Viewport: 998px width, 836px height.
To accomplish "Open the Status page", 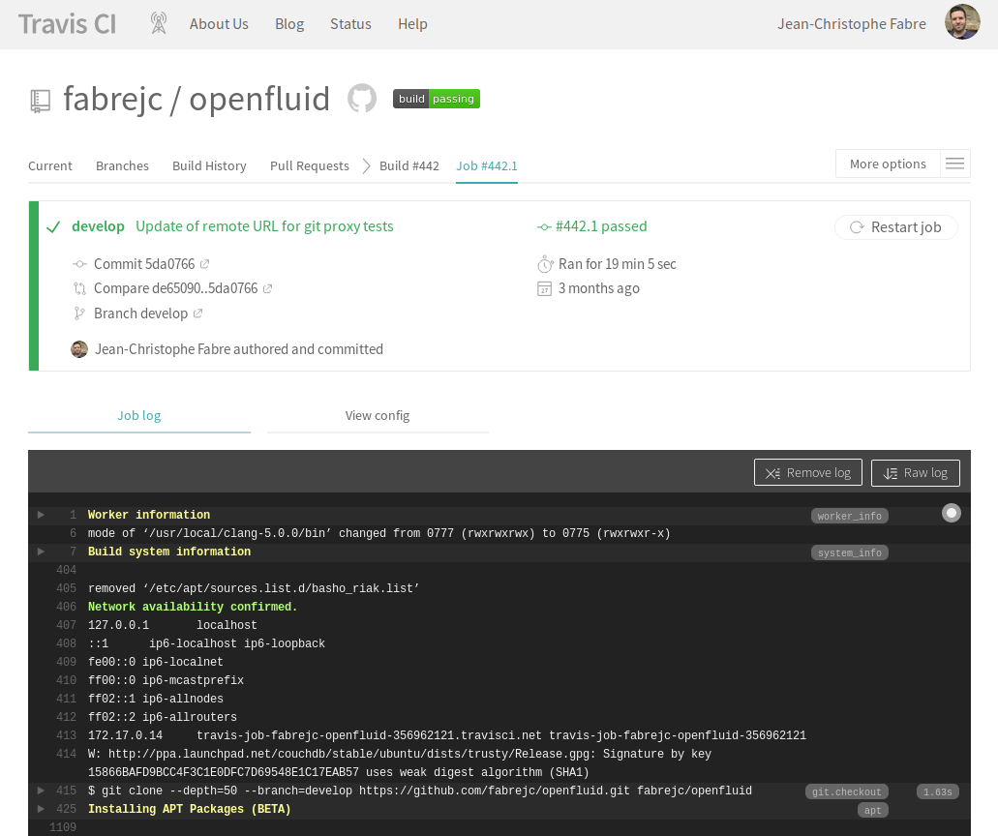I will pyautogui.click(x=350, y=24).
